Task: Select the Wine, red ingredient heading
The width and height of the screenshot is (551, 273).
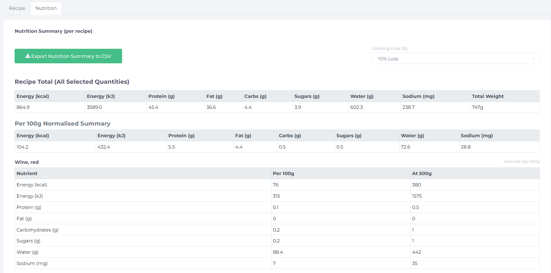Action: tap(27, 162)
